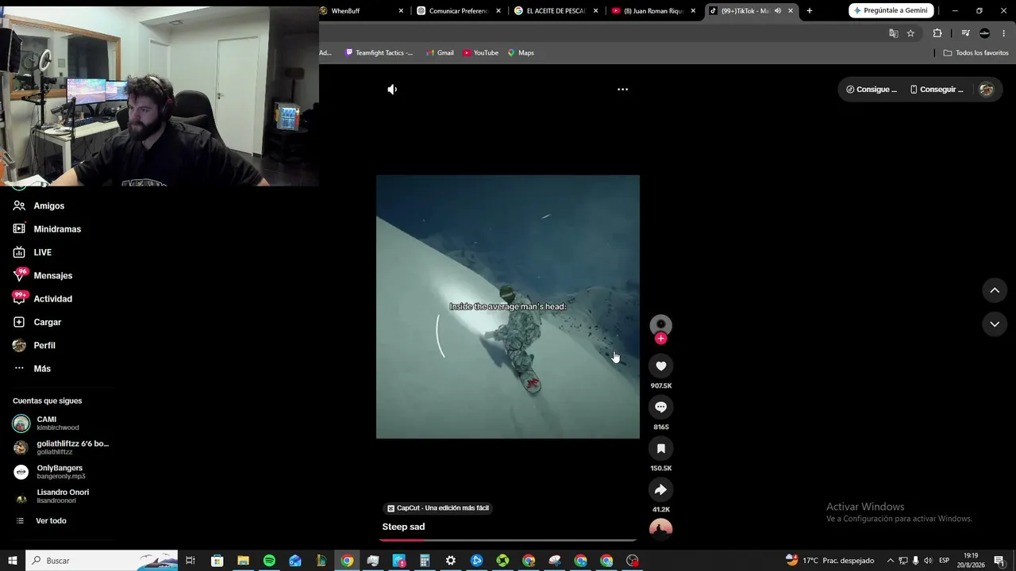Switch to the EL ACEITE DE PESCADO tab
This screenshot has height=571, width=1016.
pos(556,11)
